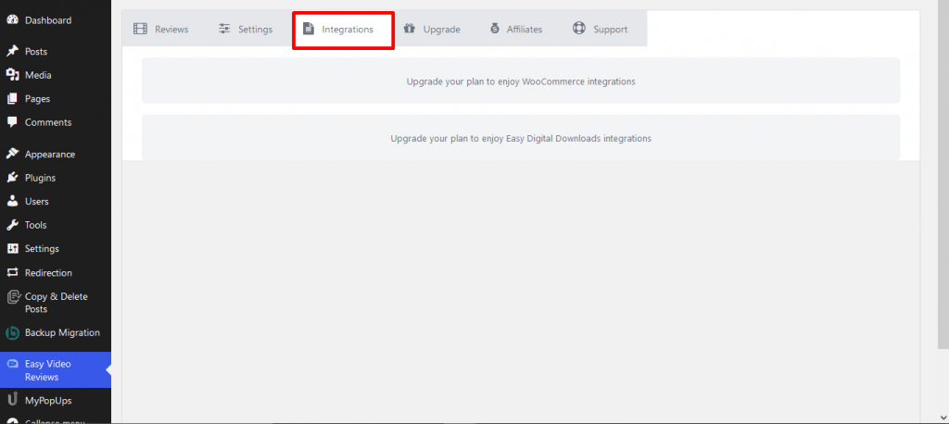949x424 pixels.
Task: Open the Support tab
Action: click(601, 29)
